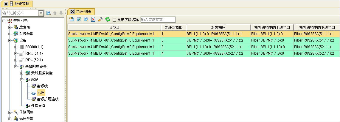Expand the 系统参数 node
Image resolution: width=340 pixels, height=122 pixels.
coord(10,34)
